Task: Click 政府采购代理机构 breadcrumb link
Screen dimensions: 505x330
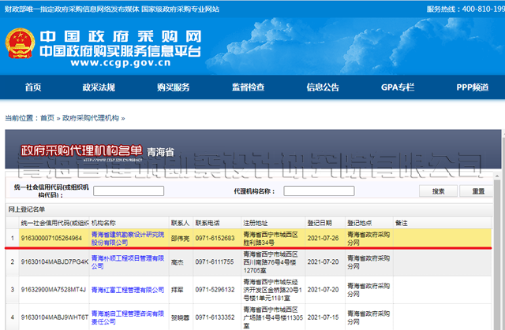Action: tap(91, 117)
